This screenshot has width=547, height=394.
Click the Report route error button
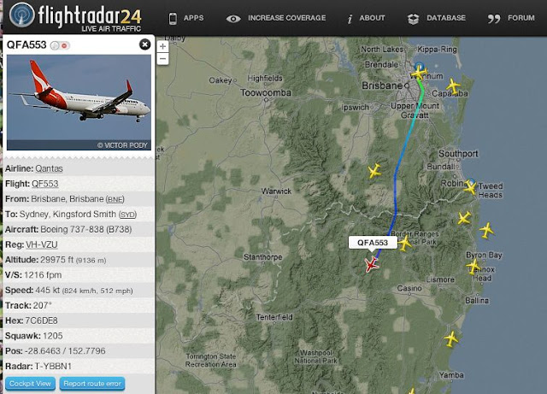[x=92, y=384]
